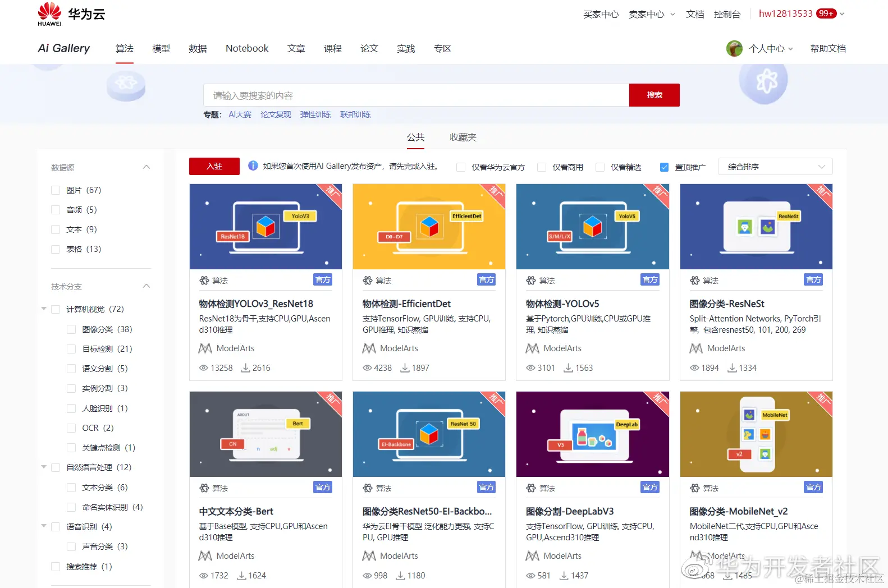888x588 pixels.
Task: Switch to the 论文 tab
Action: (369, 49)
